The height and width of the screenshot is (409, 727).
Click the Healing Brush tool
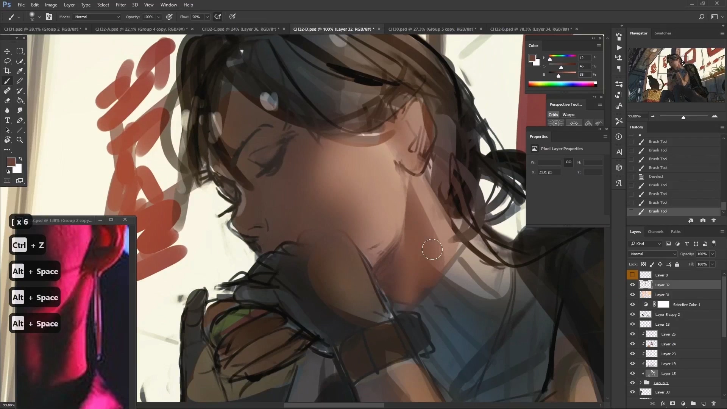click(x=7, y=91)
